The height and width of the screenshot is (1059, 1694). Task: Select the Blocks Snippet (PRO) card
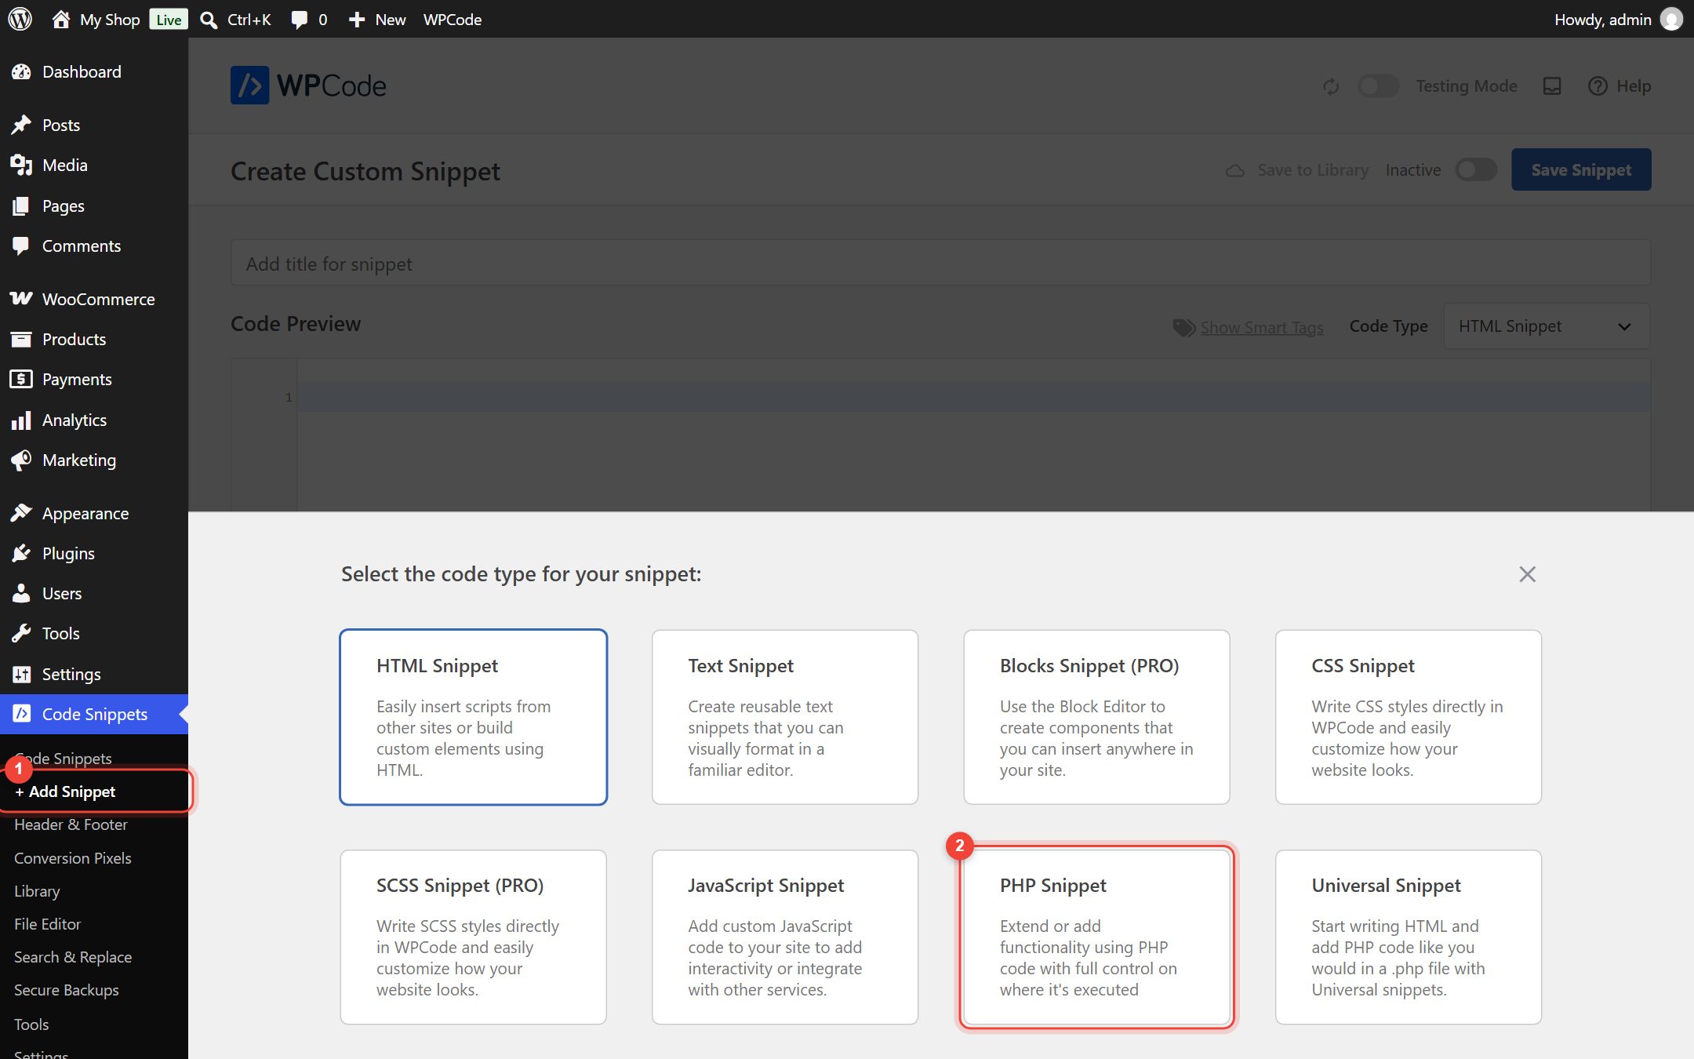click(x=1096, y=717)
